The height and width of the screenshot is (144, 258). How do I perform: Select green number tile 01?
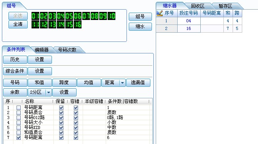point(35,16)
